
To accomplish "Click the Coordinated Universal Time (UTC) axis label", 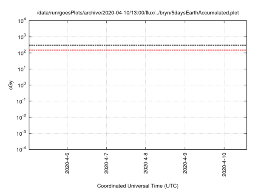I will [138, 186].
